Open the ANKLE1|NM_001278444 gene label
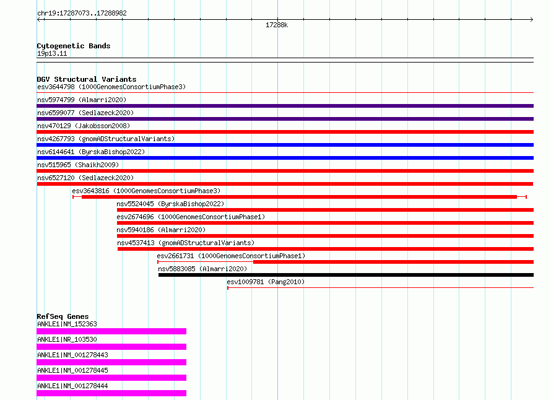 tap(72, 386)
